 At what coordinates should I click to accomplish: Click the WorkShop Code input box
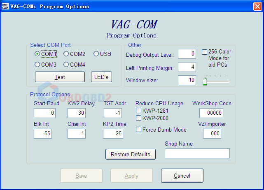coord(211,113)
